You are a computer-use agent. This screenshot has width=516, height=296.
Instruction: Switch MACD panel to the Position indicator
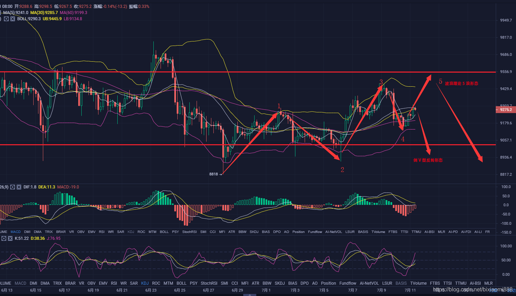coord(298,232)
